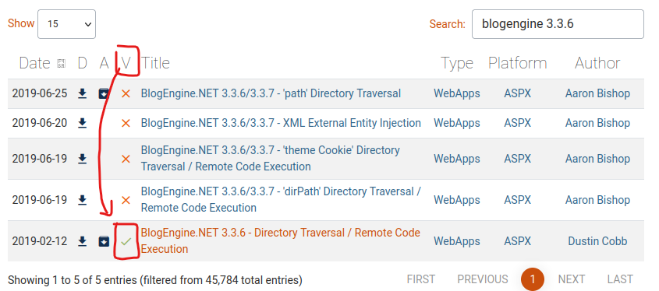Open vulnerable app archive for 'path' Directory Traversal
Screen dimensions: 659x291
[104, 93]
